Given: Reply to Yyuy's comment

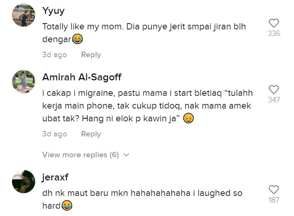Looking at the screenshot, I should (x=91, y=55).
